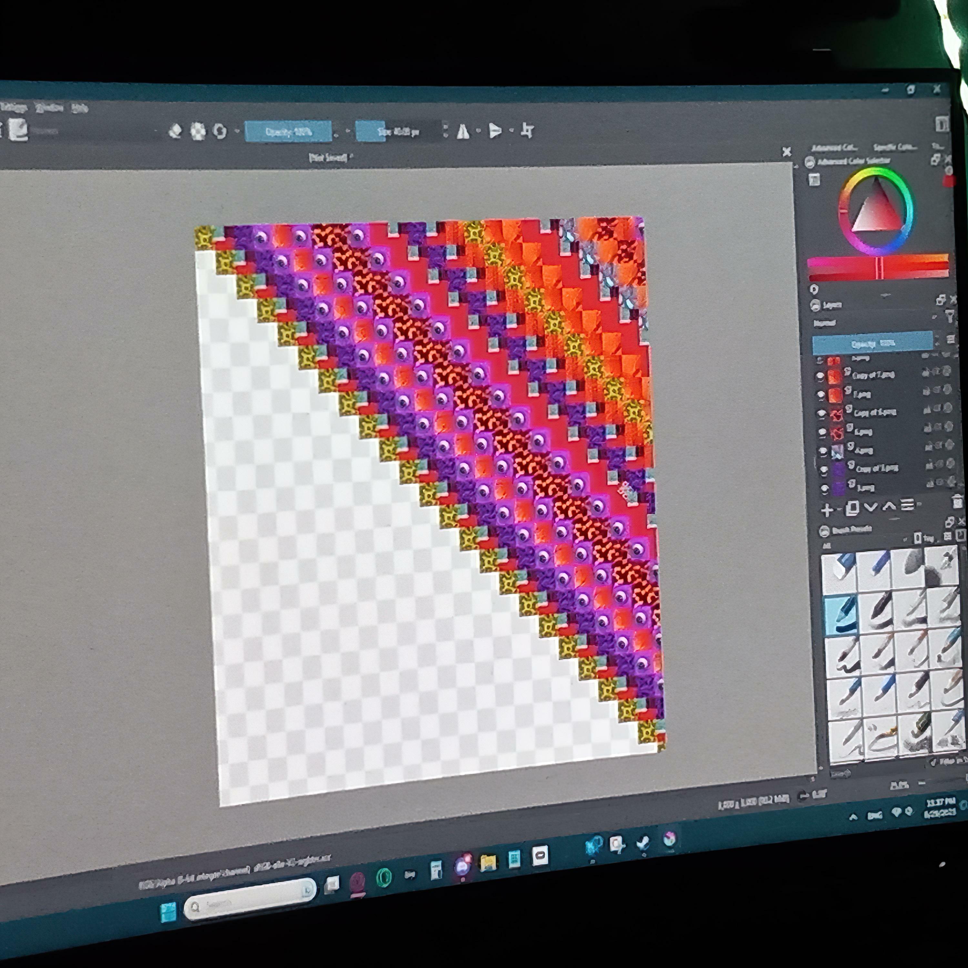Add a new layer with plus icon

tap(827, 510)
